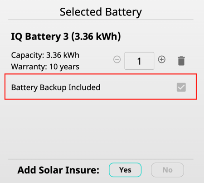Image resolution: width=204 pixels, height=183 pixels.
Task: Remove selected battery using the bin icon
Action: click(x=181, y=61)
